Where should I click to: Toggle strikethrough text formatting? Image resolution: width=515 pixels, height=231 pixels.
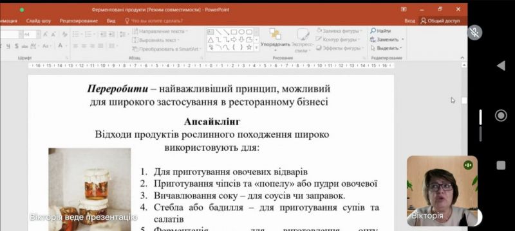point(24,46)
